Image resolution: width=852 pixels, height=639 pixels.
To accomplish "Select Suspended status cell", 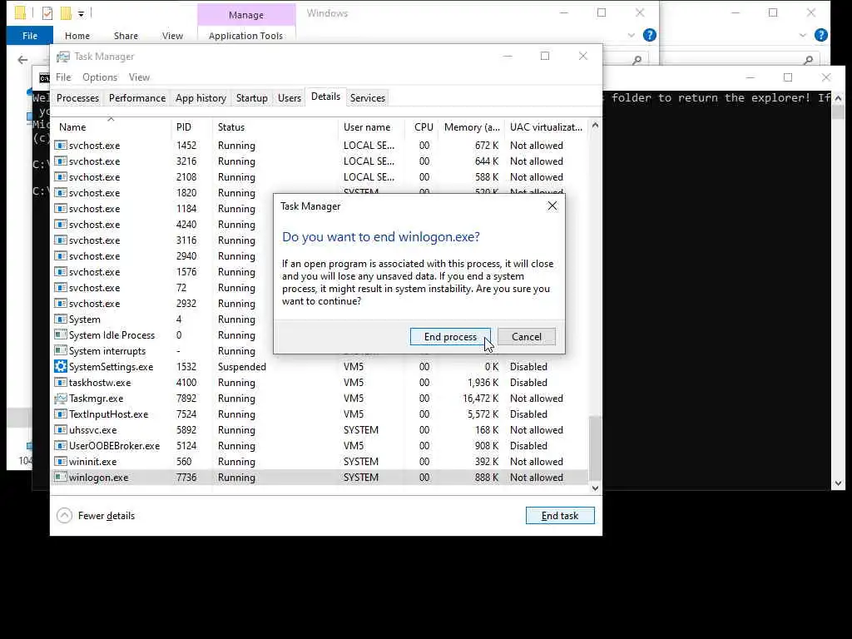I will click(x=242, y=367).
